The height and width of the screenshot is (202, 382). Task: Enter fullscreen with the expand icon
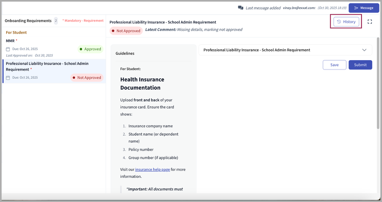coord(369,22)
